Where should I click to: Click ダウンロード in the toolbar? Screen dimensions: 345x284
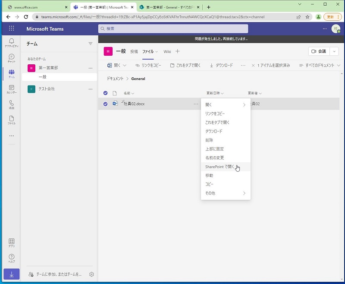coord(221,65)
